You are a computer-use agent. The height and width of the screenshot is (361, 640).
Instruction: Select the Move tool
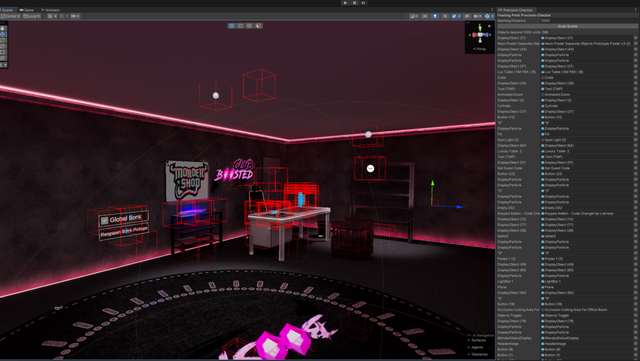pos(3,34)
